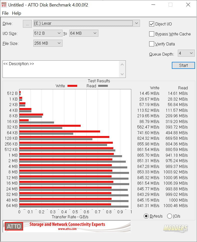Click the 16 KB row label in chart

pyautogui.click(x=12, y=121)
